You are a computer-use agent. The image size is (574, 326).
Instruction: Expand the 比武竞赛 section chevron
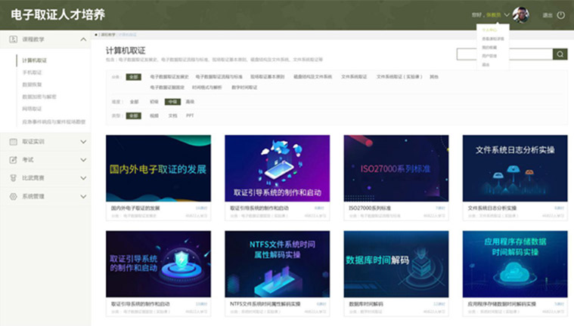click(x=83, y=178)
